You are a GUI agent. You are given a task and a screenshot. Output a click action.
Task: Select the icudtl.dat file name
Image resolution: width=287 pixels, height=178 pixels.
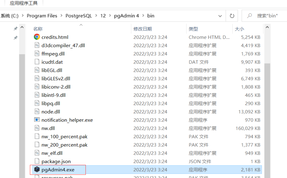pyautogui.click(x=52, y=62)
